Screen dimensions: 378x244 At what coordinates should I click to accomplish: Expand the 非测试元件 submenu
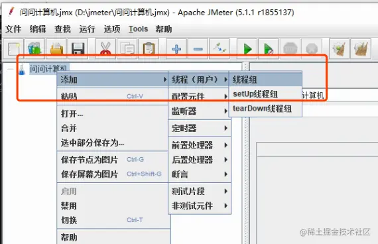point(200,206)
